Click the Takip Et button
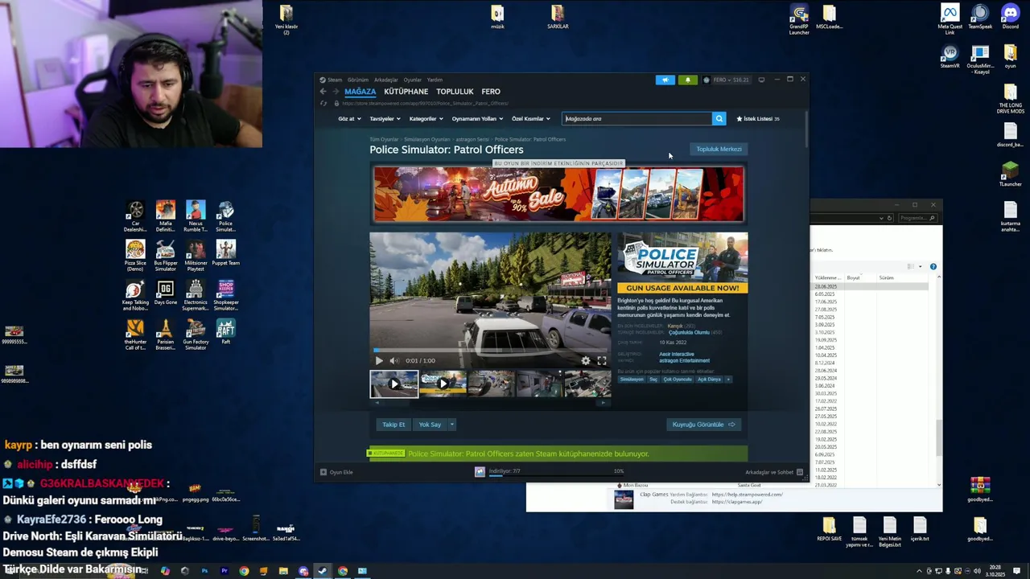The image size is (1030, 579). pos(393,425)
